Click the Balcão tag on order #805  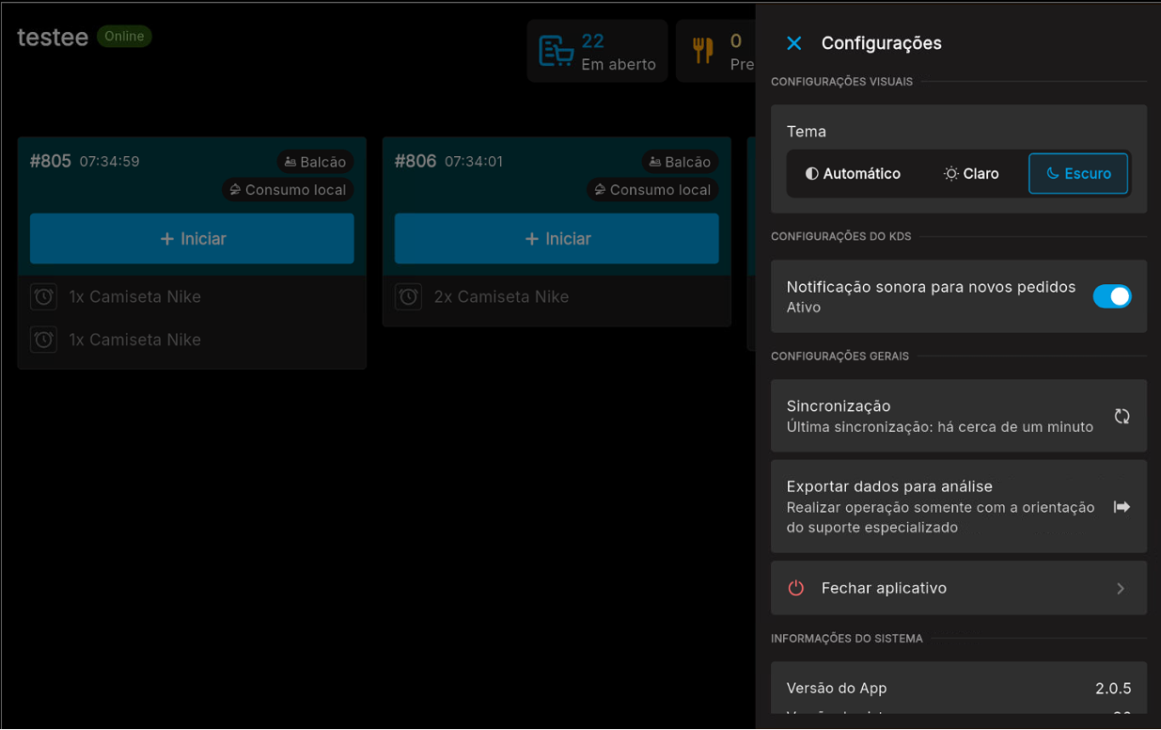(316, 162)
